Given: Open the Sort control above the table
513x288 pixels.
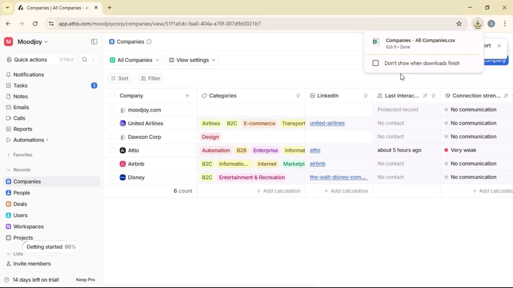Looking at the screenshot, I should click(119, 78).
